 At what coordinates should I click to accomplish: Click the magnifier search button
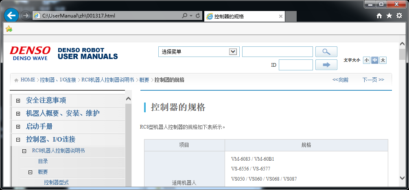coord(326,52)
